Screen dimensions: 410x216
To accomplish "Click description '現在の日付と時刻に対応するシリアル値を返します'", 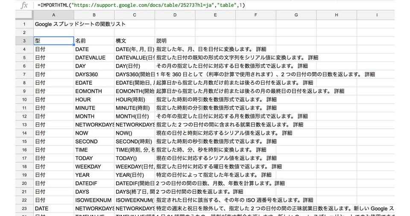I will point(217,133).
